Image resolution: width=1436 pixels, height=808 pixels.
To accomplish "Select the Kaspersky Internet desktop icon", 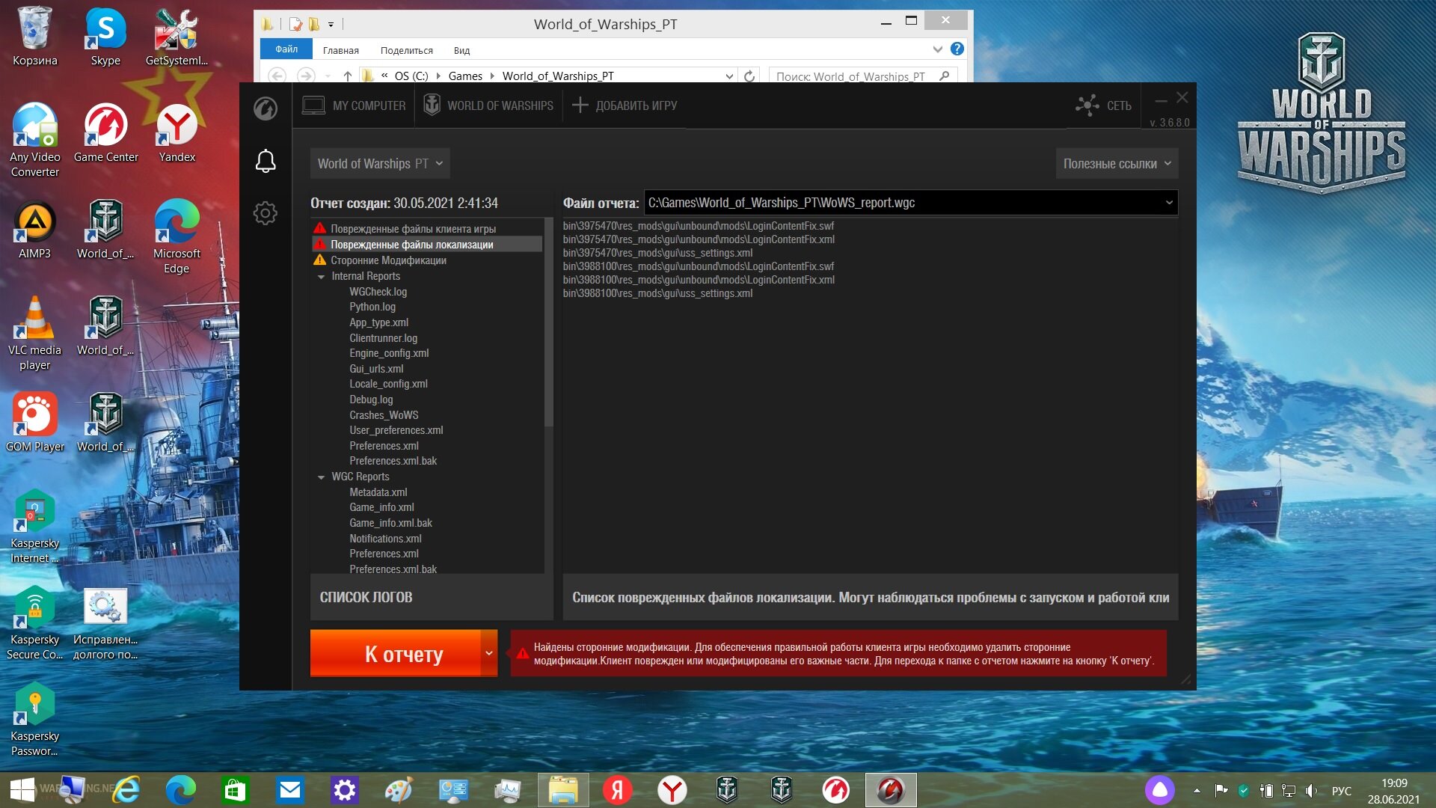I will 34,526.
